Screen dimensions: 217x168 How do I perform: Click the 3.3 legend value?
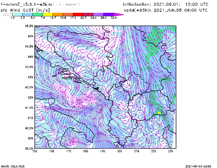point(23,18)
